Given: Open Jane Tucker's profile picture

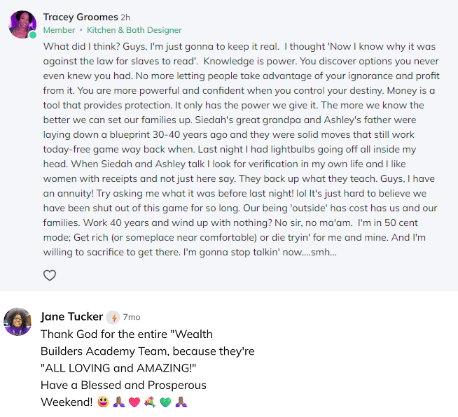Looking at the screenshot, I should (18, 322).
